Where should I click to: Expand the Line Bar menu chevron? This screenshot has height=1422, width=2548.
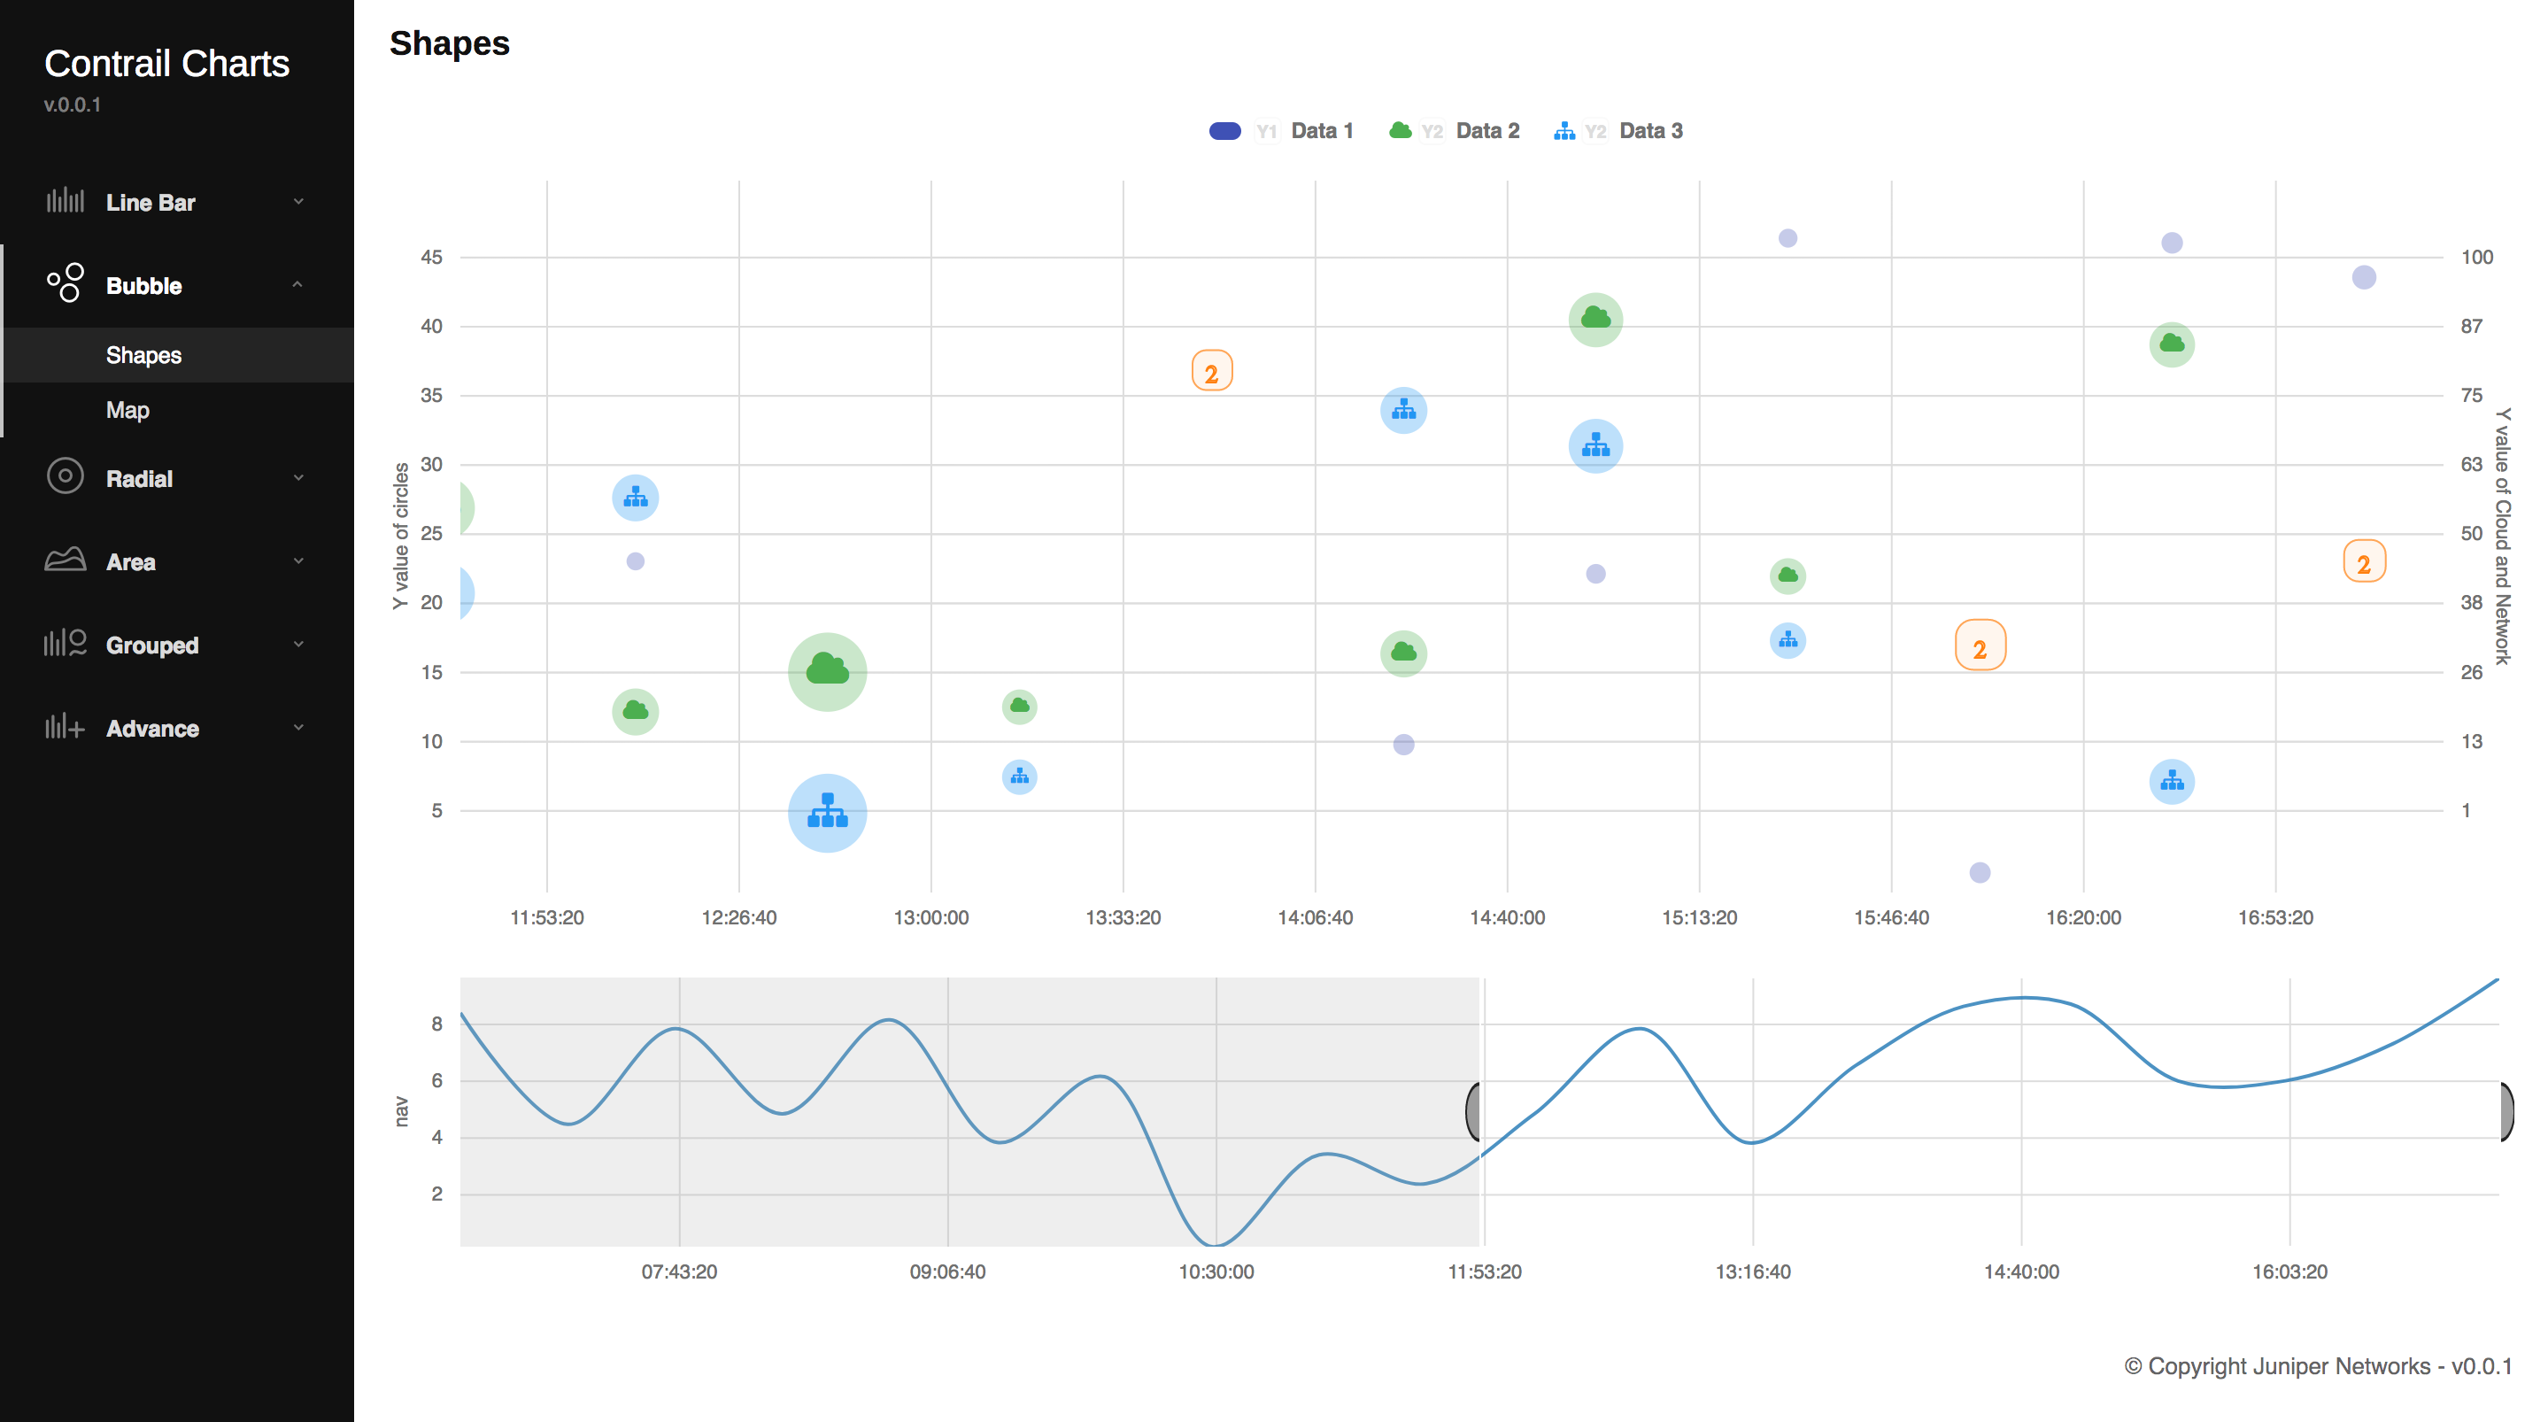[297, 202]
